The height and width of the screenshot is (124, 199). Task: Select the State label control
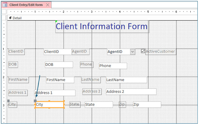click(75, 105)
